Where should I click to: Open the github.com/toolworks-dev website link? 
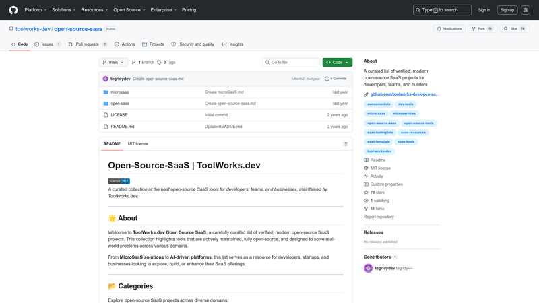405,94
